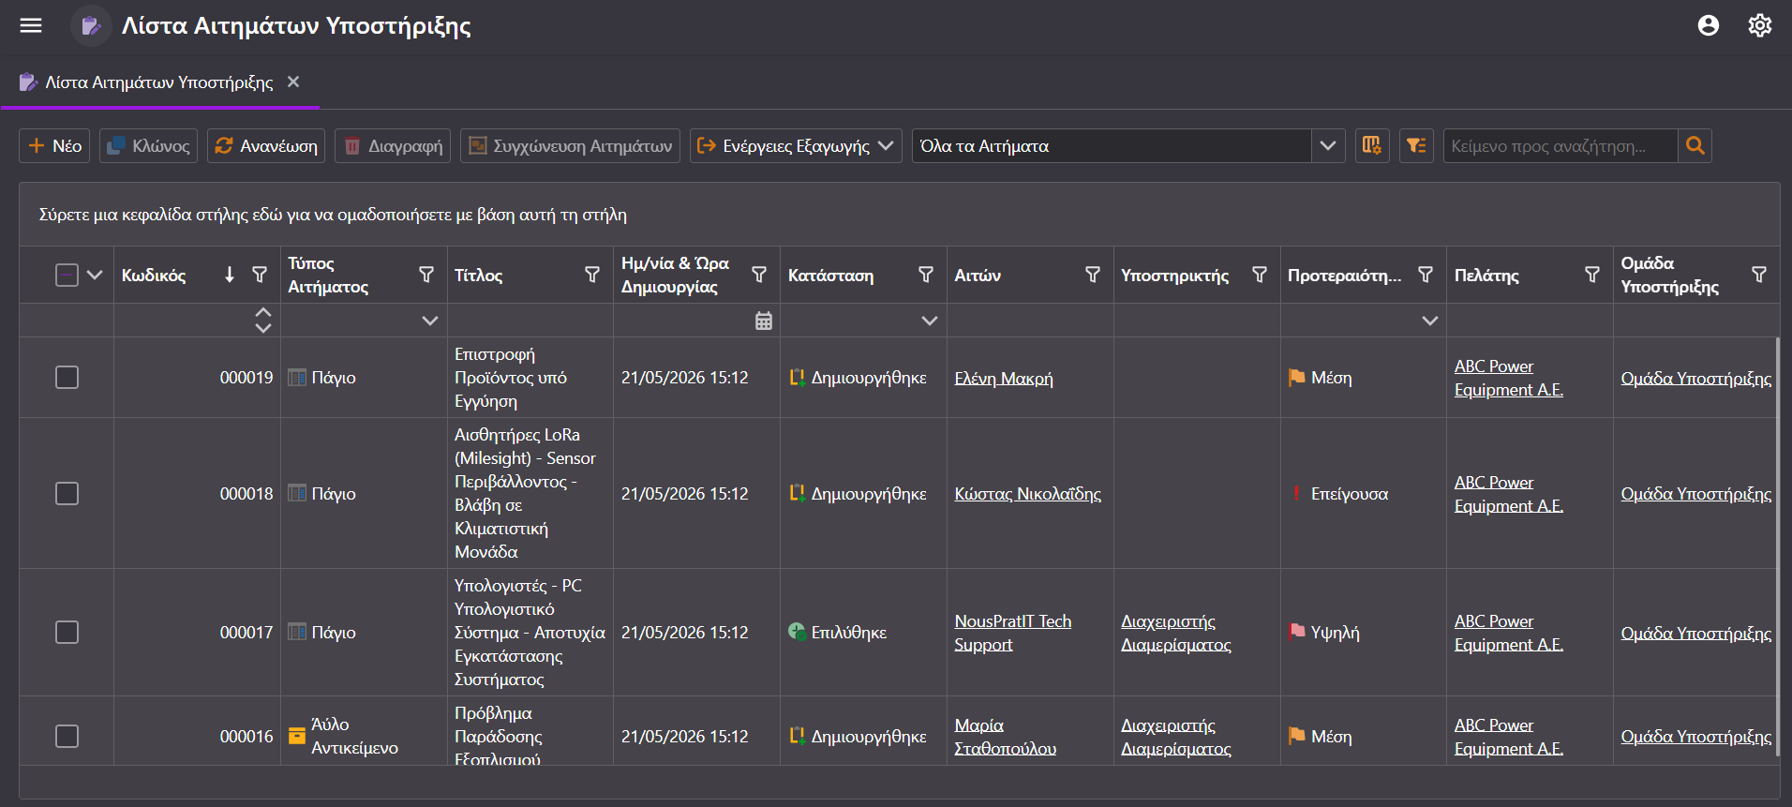Close the Λίστα Αιτημάτων Υποστήριξης tab
The width and height of the screenshot is (1792, 807).
293,82
